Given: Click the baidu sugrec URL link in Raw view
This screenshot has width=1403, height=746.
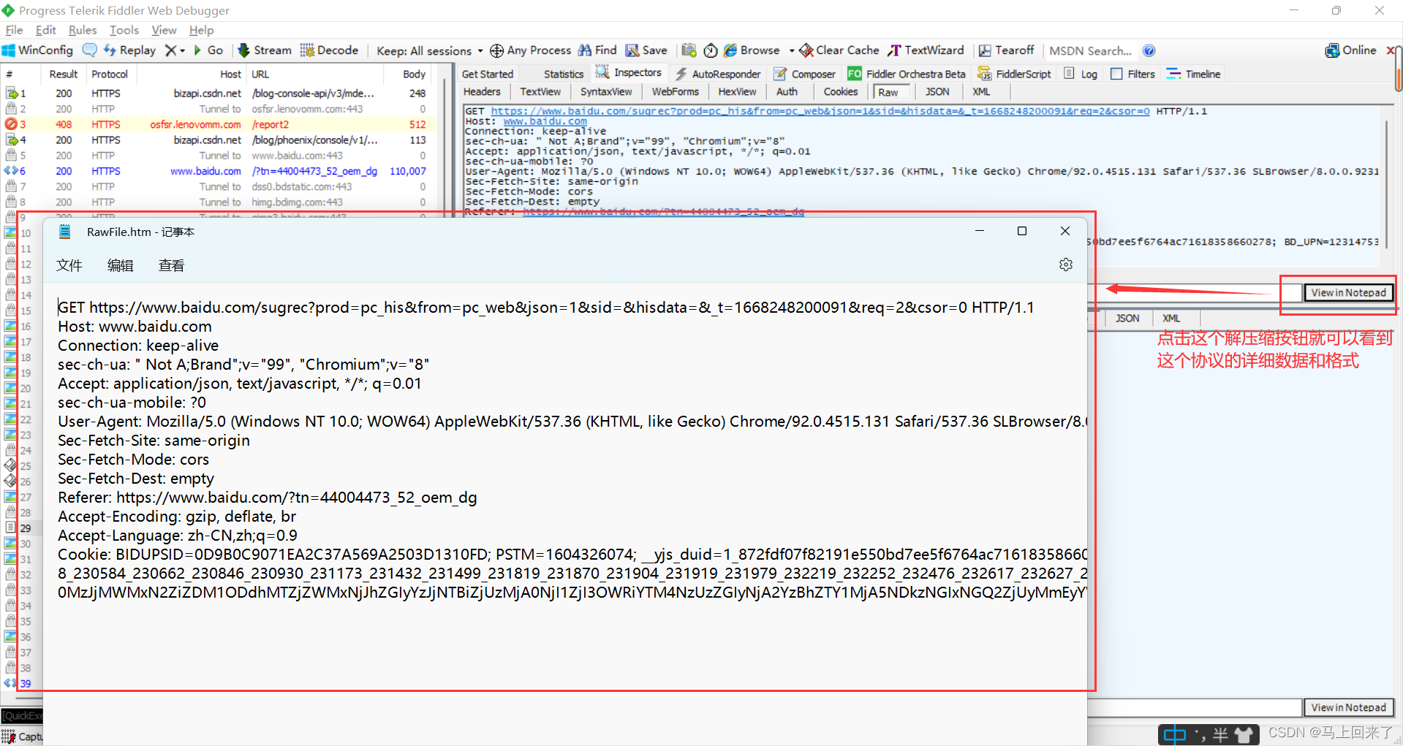Looking at the screenshot, I should pyautogui.click(x=820, y=111).
